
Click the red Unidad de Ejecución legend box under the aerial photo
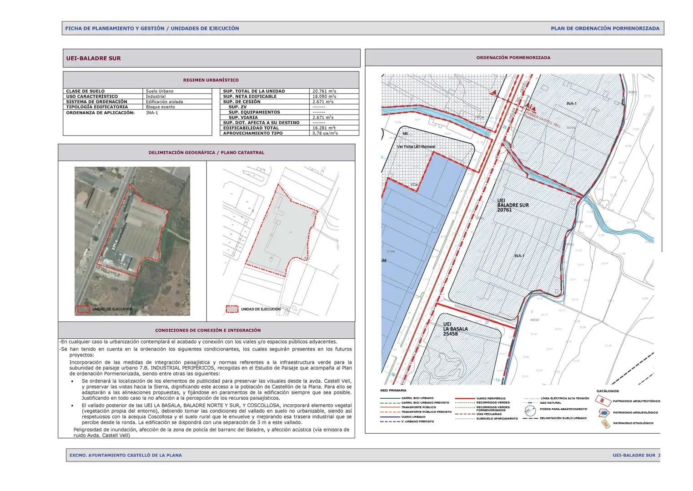click(84, 309)
